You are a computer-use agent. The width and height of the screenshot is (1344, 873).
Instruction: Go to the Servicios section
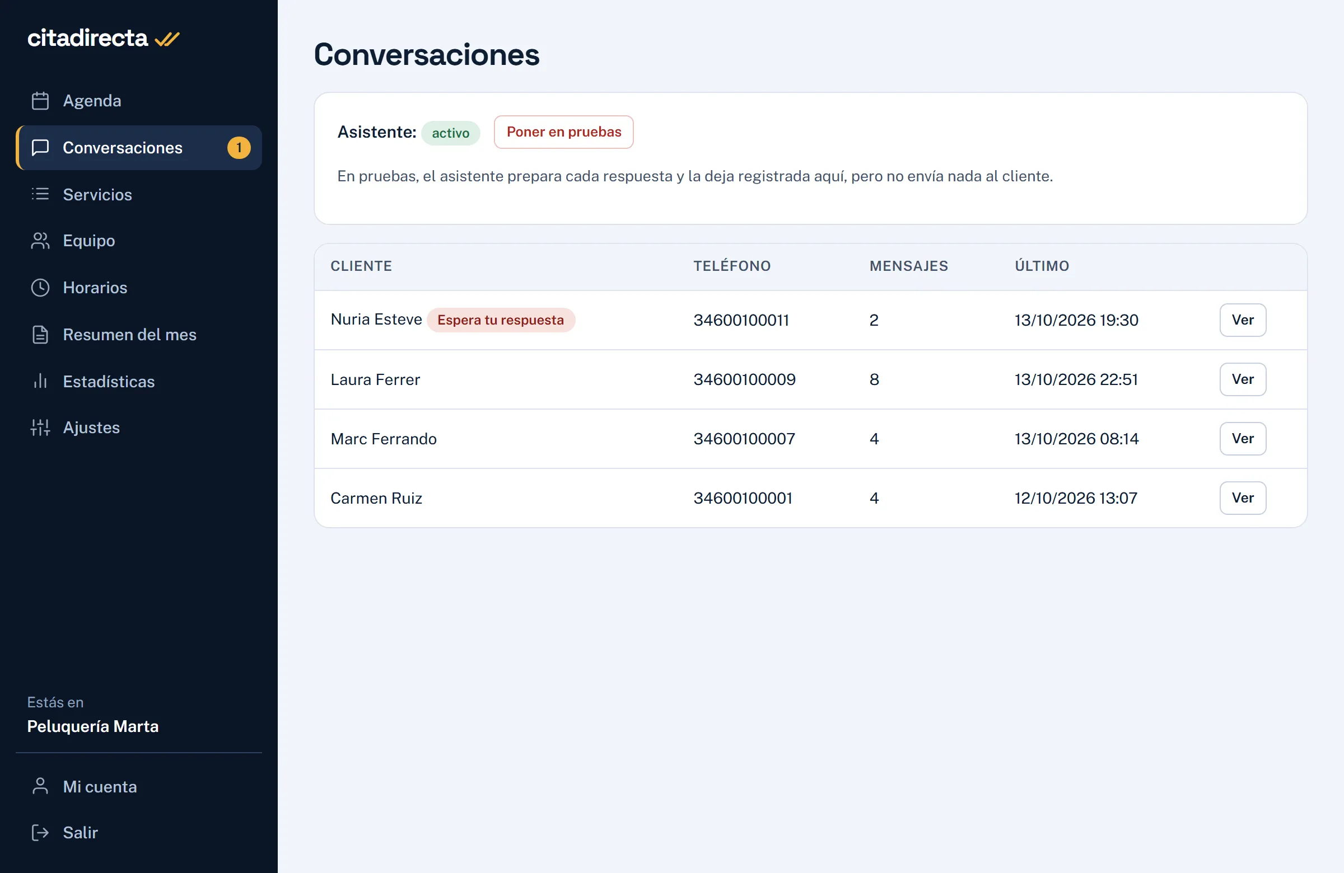tap(139, 194)
